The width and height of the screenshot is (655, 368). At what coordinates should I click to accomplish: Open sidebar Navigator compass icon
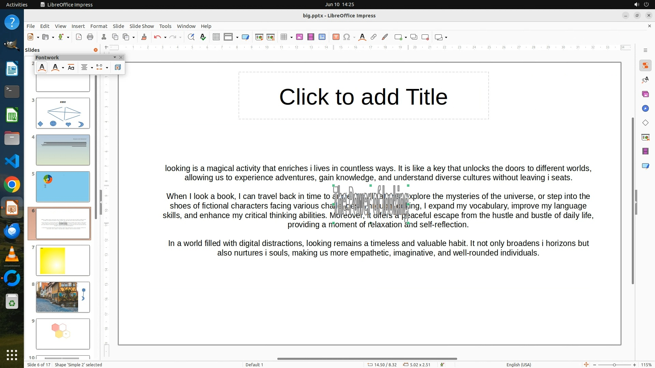click(x=645, y=108)
